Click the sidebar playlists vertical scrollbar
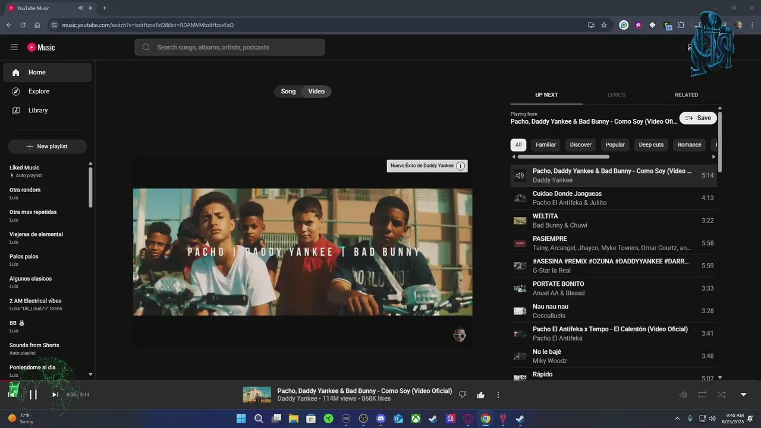Screen dimensions: 761x428 [x=90, y=187]
